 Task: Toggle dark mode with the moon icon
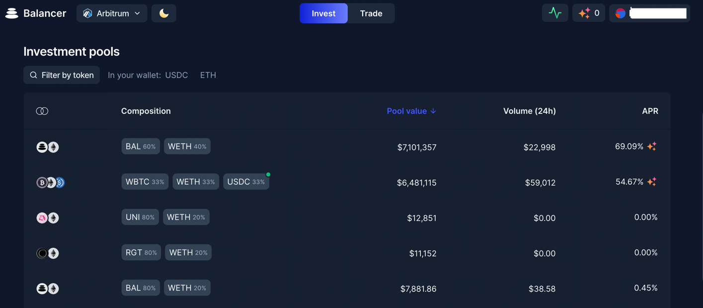click(163, 13)
